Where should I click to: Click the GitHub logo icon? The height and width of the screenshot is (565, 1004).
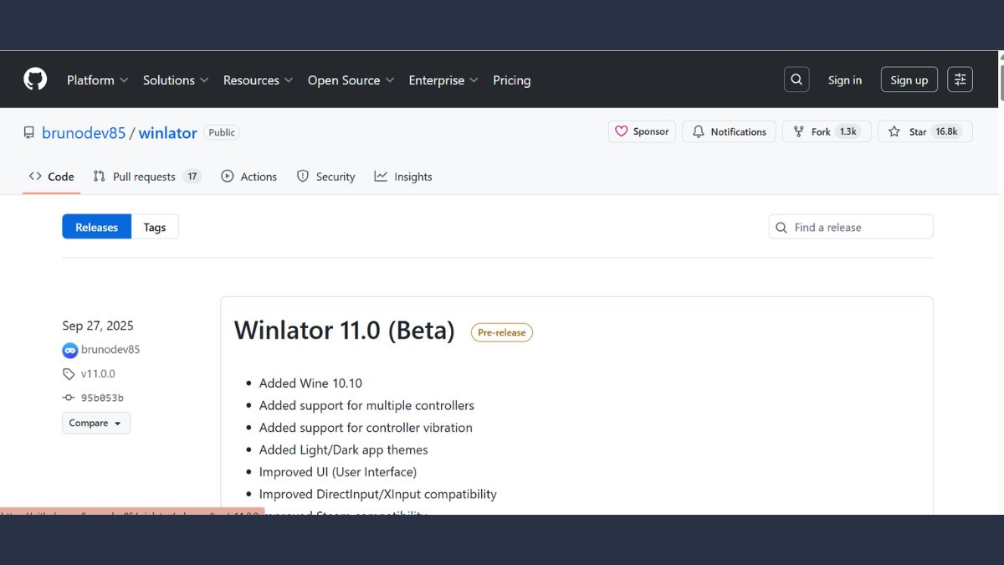[x=35, y=80]
